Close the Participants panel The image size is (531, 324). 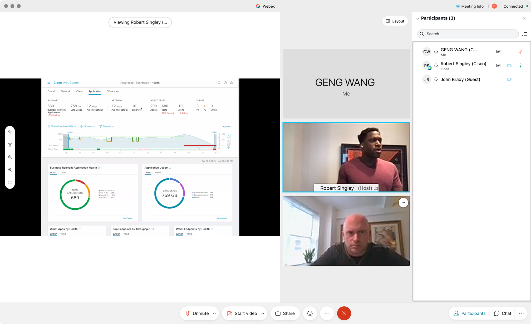524,18
